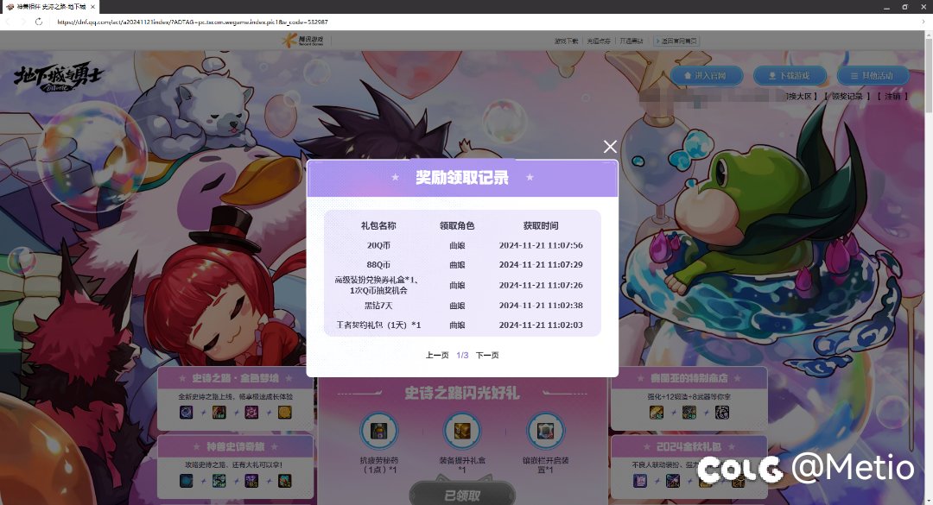
Task: Click second item icon under 2024金秋礼包
Action: pos(672,481)
